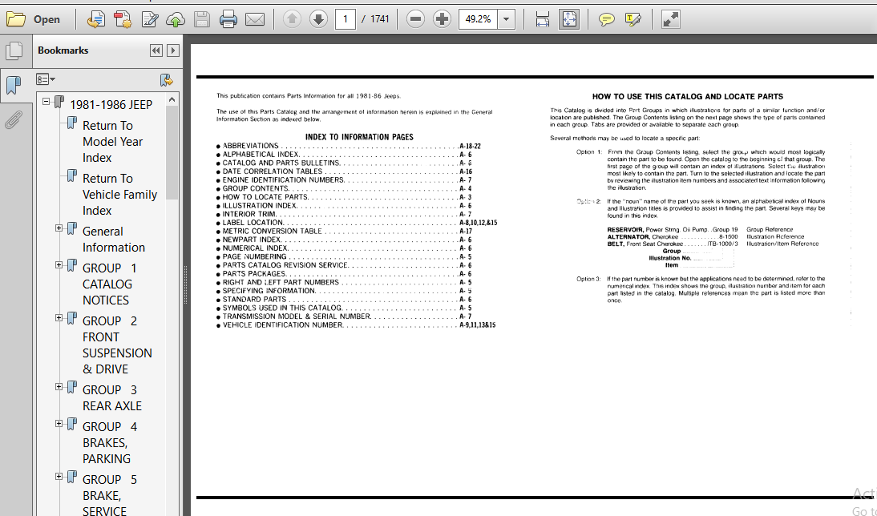Screen dimensions: 877x516
Task: Click the new bookmark icon
Action: pos(166,79)
